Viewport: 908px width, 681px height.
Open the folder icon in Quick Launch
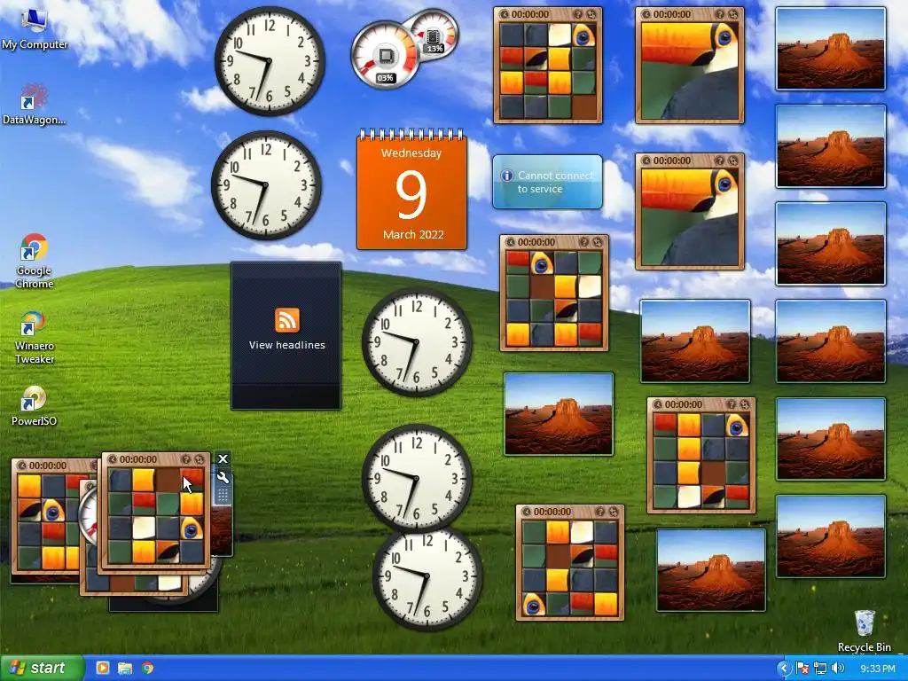click(125, 668)
